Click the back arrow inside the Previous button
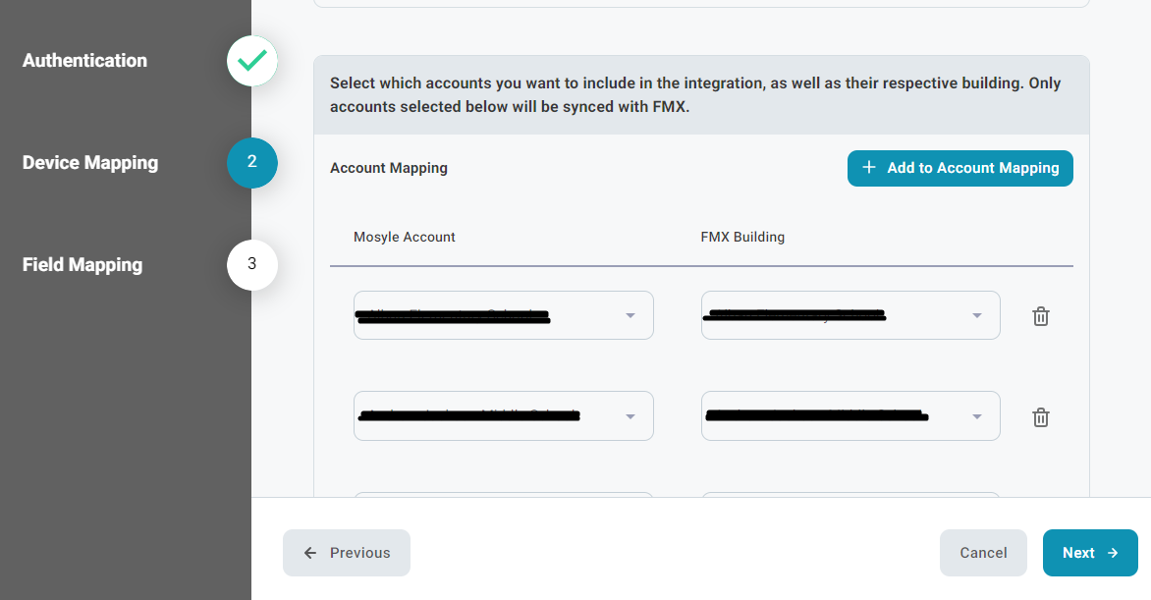1151x600 pixels. pos(310,553)
